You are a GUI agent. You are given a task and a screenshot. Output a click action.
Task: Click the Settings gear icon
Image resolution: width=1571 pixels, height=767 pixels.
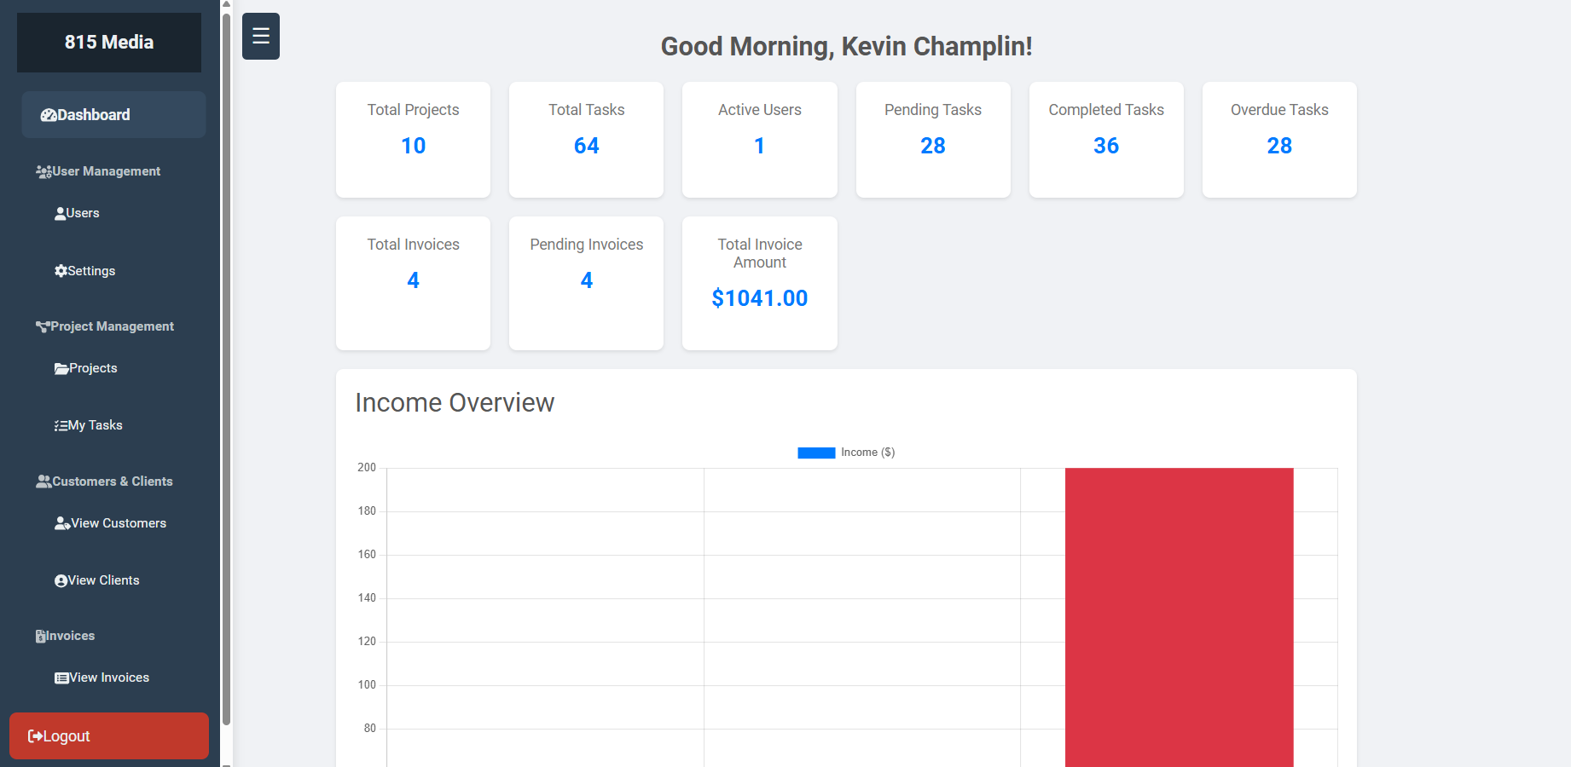coord(61,271)
